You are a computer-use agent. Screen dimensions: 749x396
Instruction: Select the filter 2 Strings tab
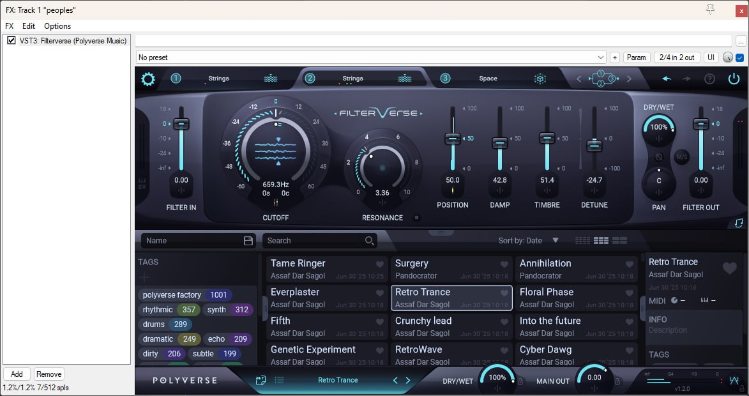[x=362, y=79]
